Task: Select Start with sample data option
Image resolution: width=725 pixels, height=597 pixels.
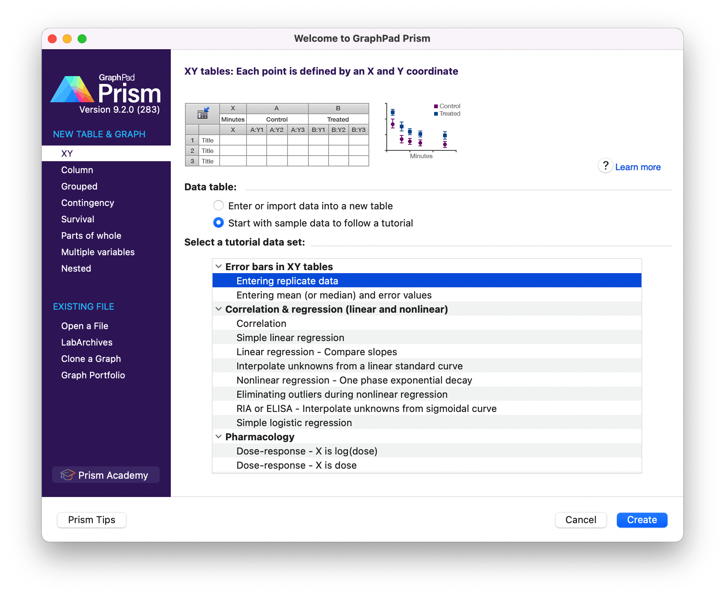Action: coord(218,223)
